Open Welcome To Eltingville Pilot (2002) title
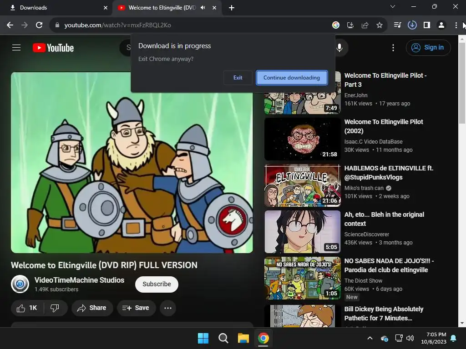This screenshot has width=466, height=349. coord(384,126)
